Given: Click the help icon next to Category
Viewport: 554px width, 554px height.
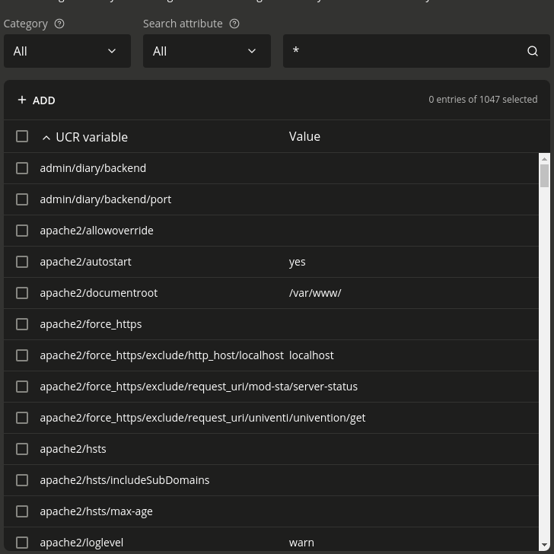Looking at the screenshot, I should pyautogui.click(x=59, y=24).
